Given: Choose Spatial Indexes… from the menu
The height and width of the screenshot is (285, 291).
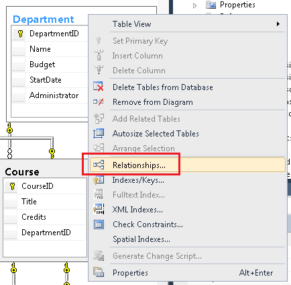Looking at the screenshot, I should pyautogui.click(x=141, y=239).
